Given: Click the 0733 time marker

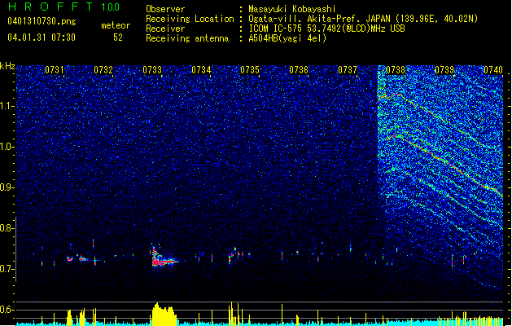Looking at the screenshot, I should pos(152,70).
